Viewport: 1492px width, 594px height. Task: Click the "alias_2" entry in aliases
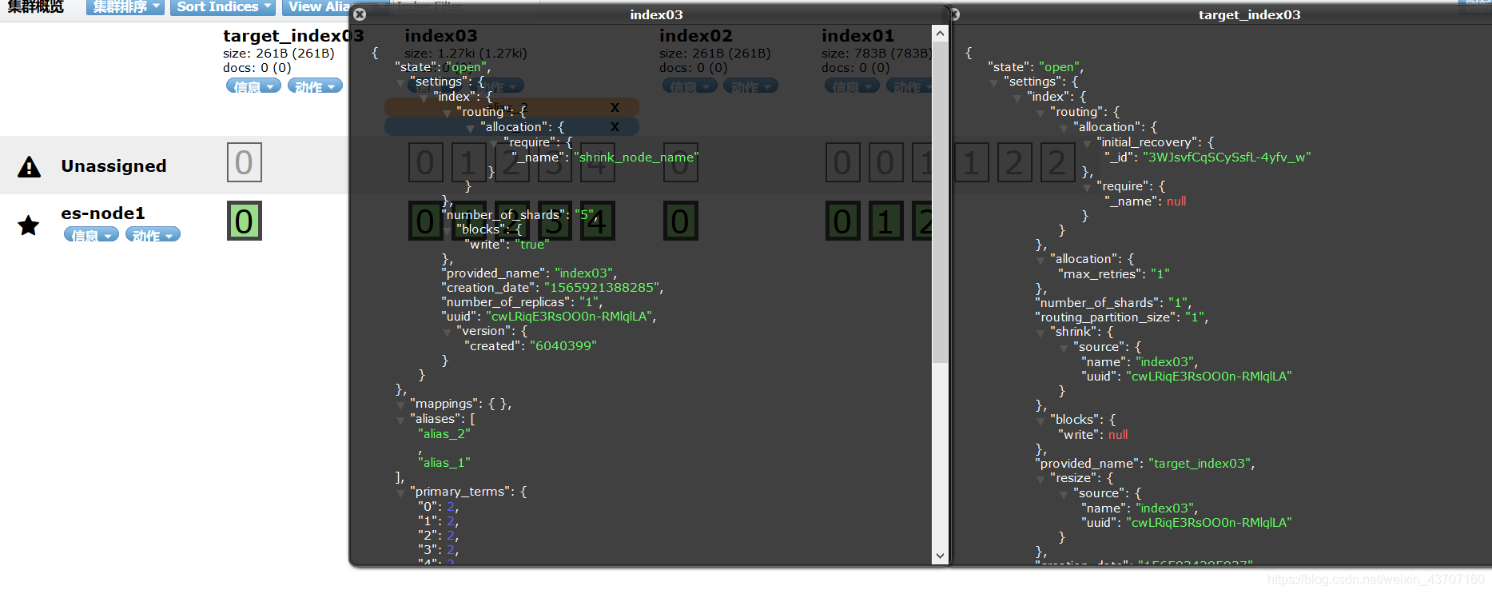444,434
